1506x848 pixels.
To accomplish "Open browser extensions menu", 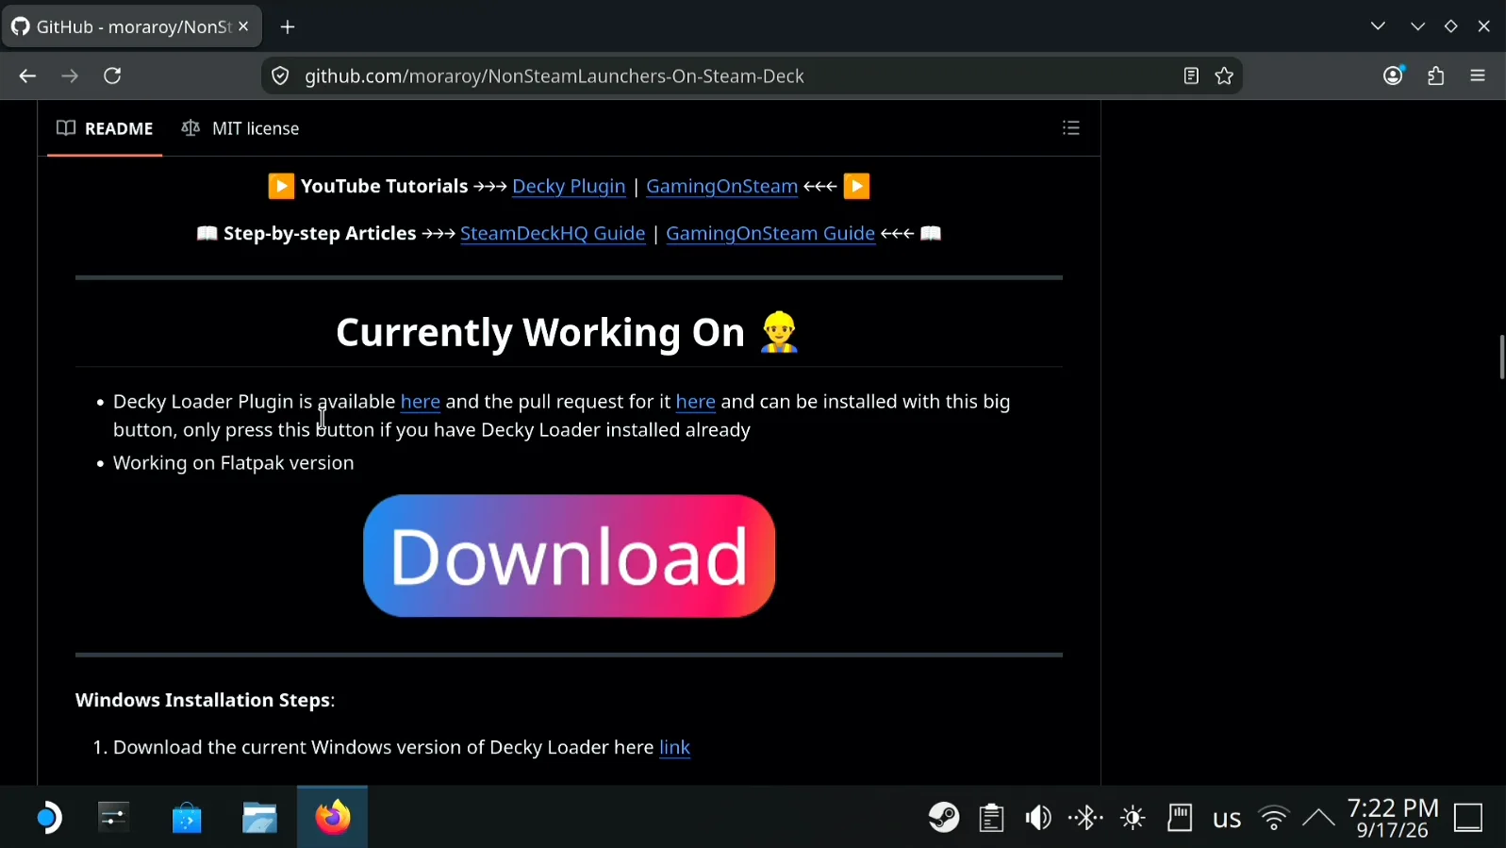I will pos(1436,76).
